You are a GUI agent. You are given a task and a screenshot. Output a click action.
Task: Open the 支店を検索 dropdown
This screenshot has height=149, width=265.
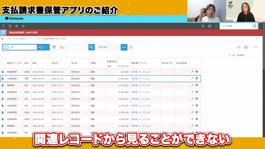pos(109,47)
